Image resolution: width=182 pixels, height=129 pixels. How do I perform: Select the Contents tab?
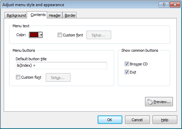pyautogui.click(x=37, y=15)
